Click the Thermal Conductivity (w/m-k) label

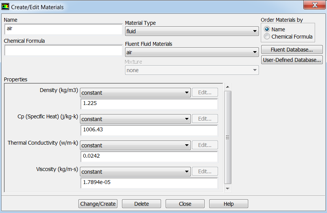click(x=43, y=143)
